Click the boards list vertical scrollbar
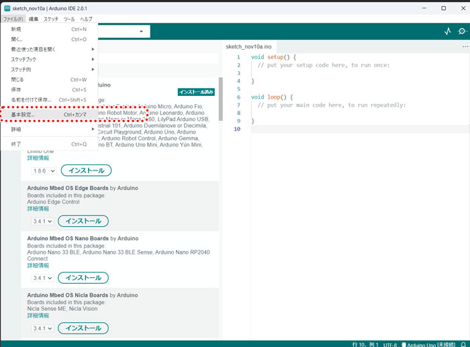Screen dimensions: 470x347 (x=221, y=99)
